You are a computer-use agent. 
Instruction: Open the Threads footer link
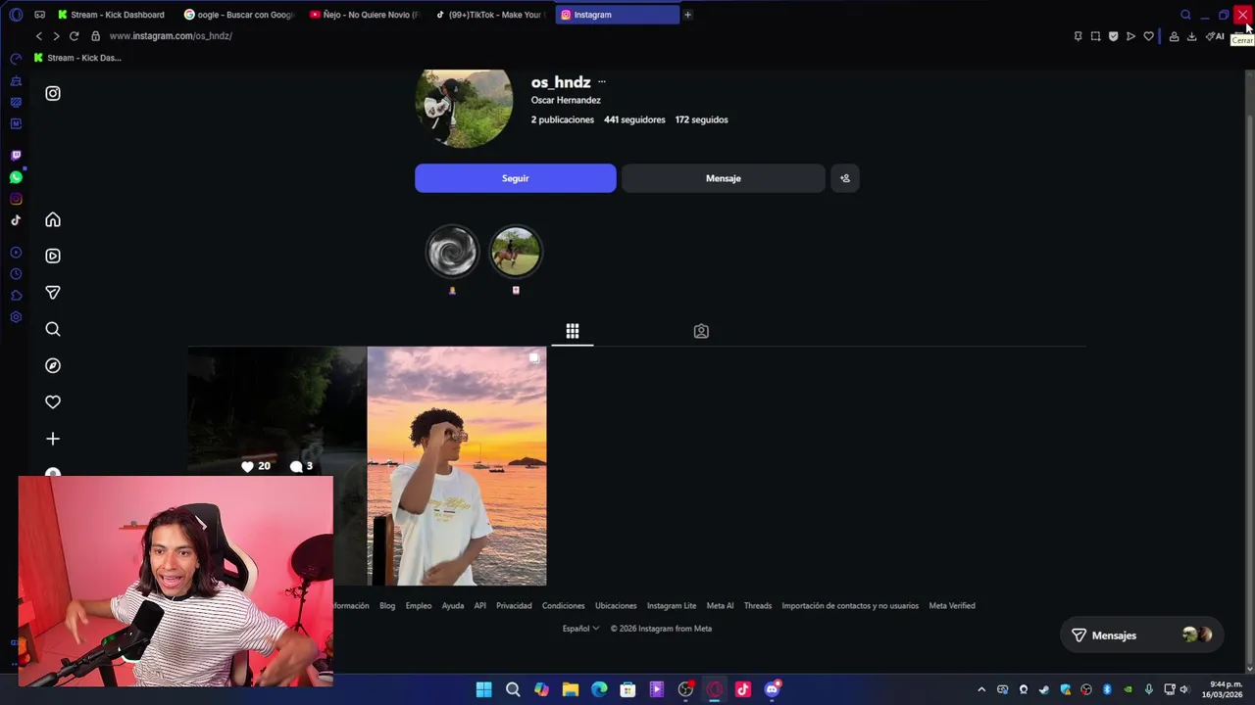pyautogui.click(x=758, y=606)
